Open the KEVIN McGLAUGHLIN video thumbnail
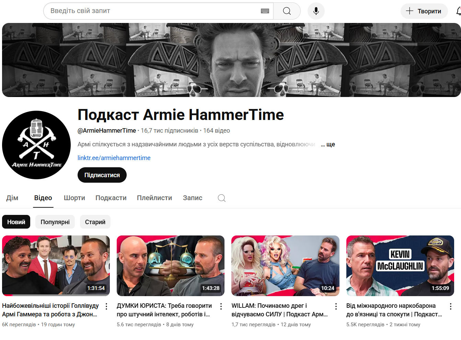Screen dimensions: 461x340 (x=400, y=266)
